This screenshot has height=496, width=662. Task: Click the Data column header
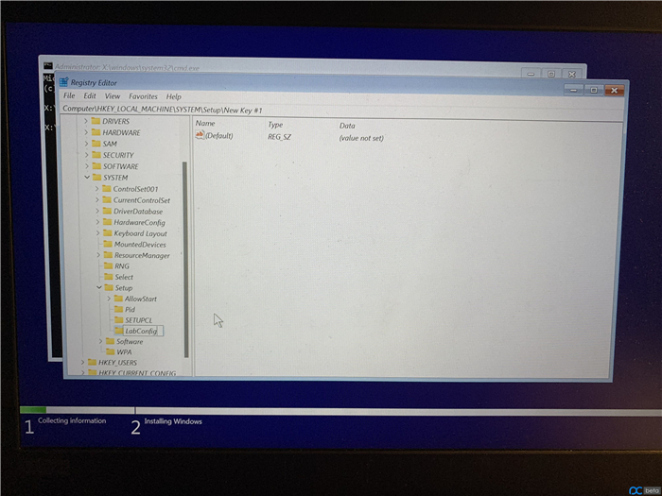(347, 126)
